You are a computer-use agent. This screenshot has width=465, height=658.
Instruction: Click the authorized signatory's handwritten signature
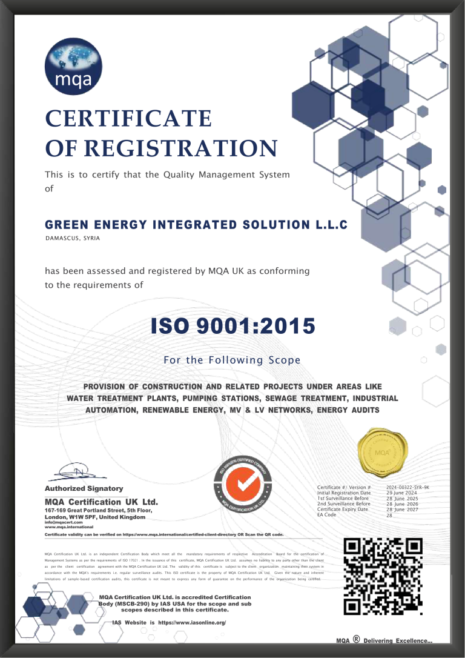[77, 472]
